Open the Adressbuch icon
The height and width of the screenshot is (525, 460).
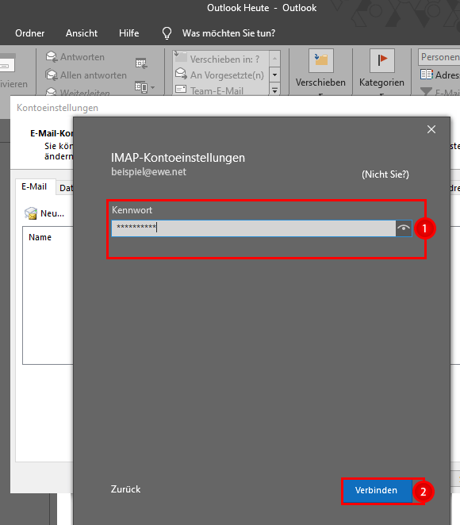pyautogui.click(x=427, y=75)
